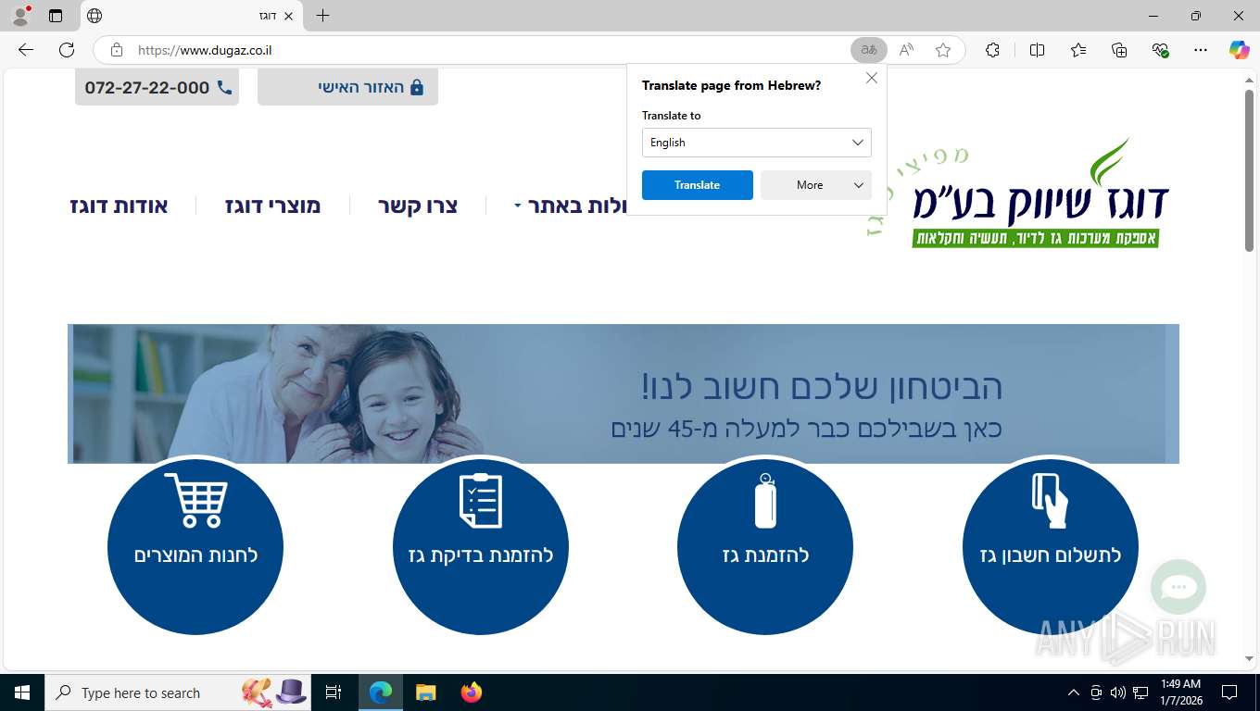1260x711 pixels.
Task: Open the אודות דוגז menu item
Action: (120, 206)
